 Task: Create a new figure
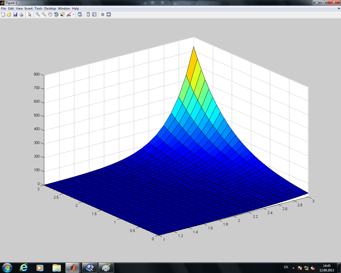pyautogui.click(x=3, y=14)
